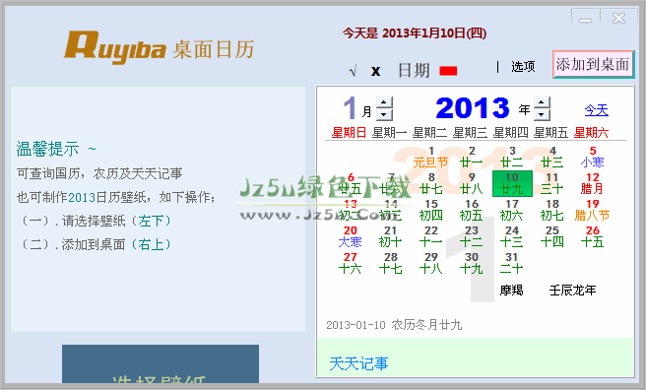This screenshot has height=390, width=646.
Task: Click the Ruyiba 桌面日历 logo
Action: [x=159, y=48]
